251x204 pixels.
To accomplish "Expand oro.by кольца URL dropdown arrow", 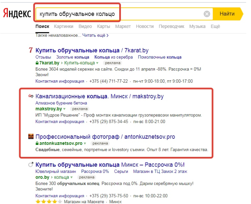I will click(x=71, y=177).
